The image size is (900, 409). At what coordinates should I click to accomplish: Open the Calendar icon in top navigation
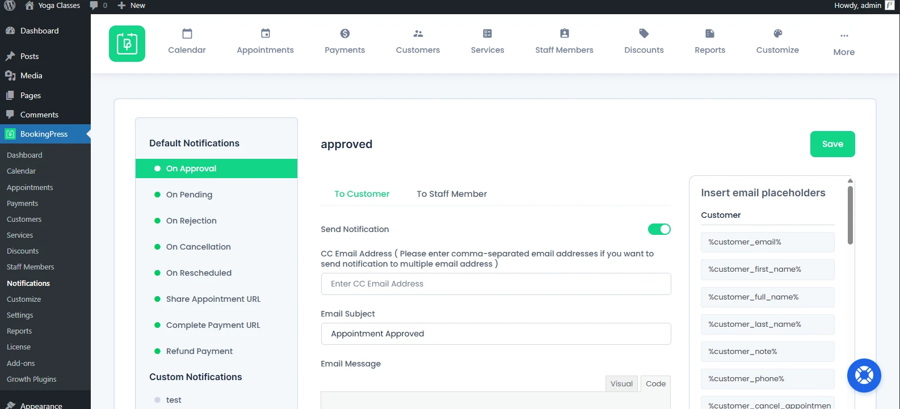(187, 33)
